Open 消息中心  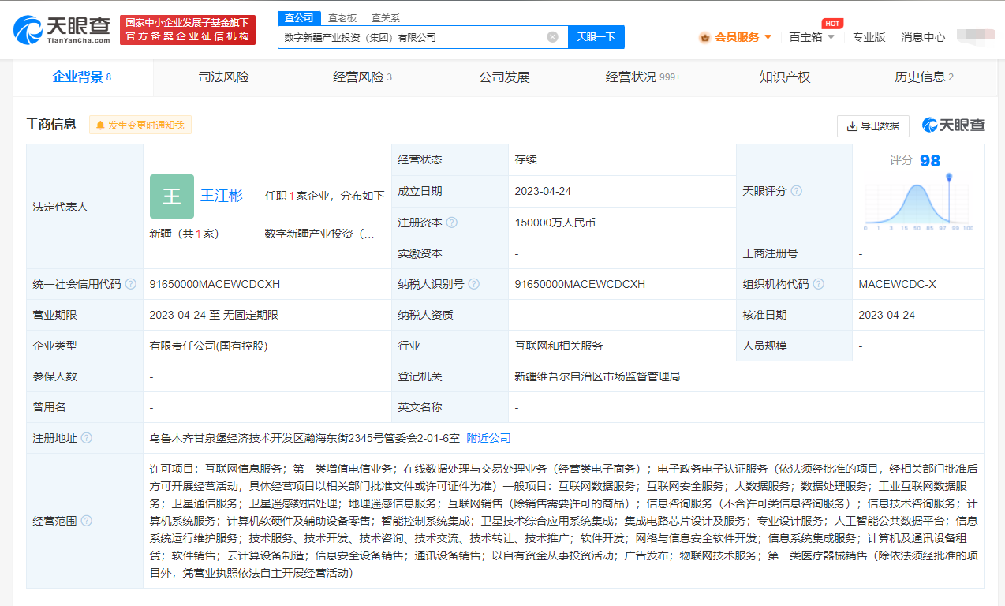(x=923, y=37)
